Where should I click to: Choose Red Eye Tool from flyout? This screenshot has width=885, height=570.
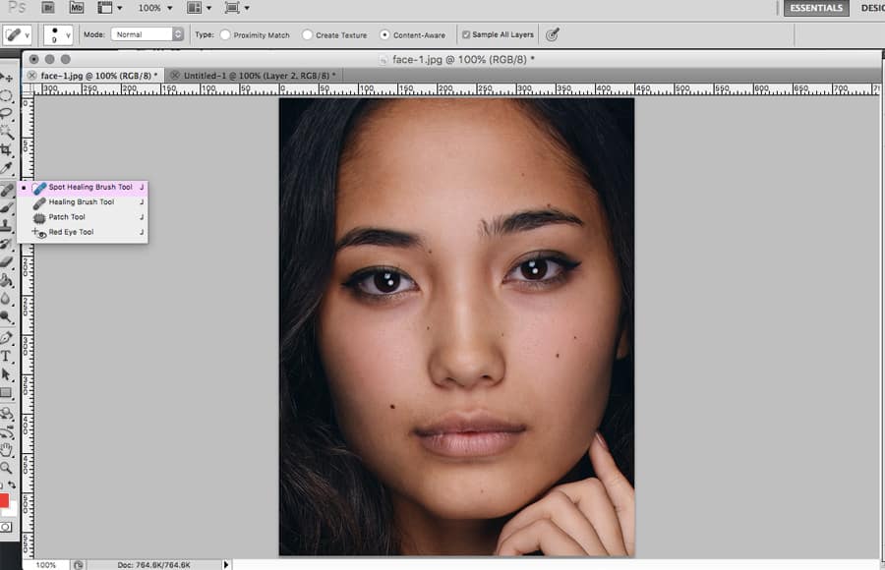(x=71, y=233)
